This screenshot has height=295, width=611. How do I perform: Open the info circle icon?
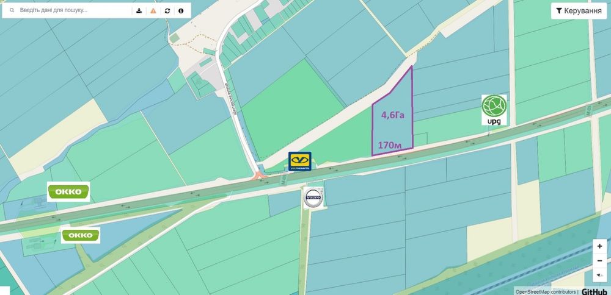tap(181, 10)
